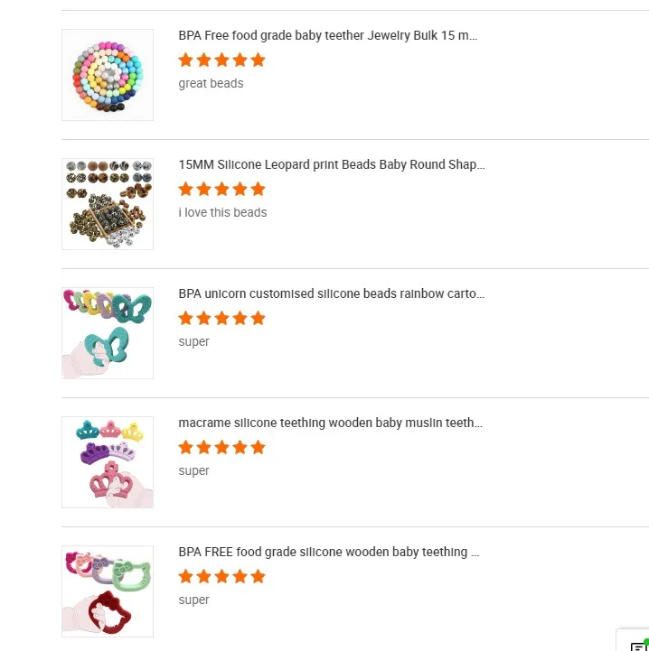Open '15MM Silicone Leopard print Beads' title
The image size is (649, 651).
coord(331,165)
